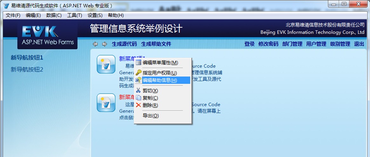Choose 指定用户权限(U) from context menu
The width and height of the screenshot is (370, 157).
(x=163, y=73)
